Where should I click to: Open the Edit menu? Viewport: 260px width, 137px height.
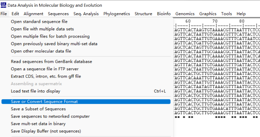coord(15,14)
